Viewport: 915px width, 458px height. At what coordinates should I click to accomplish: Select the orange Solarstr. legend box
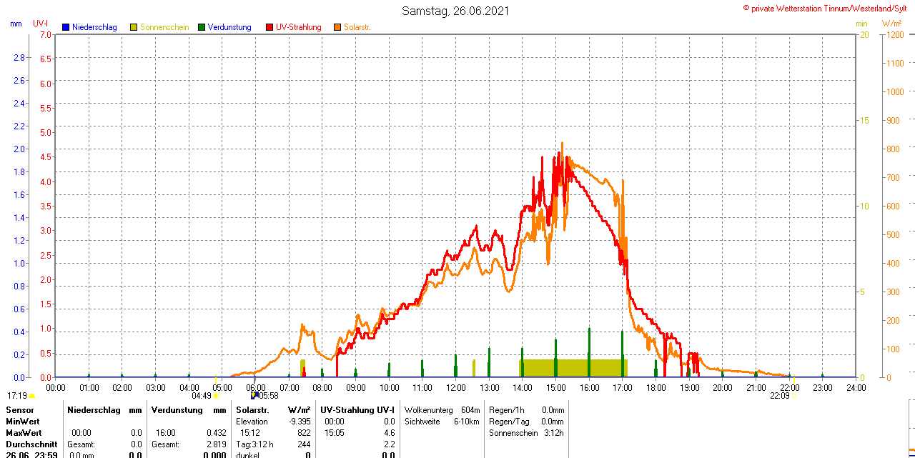coord(337,27)
